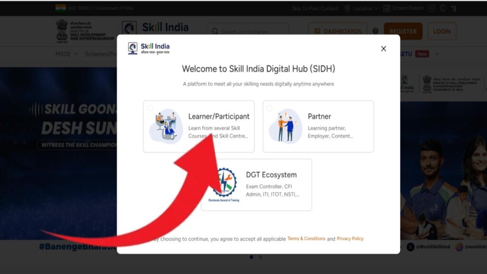Click the Search Job Exchange input field
The image size is (487, 274).
click(247, 31)
